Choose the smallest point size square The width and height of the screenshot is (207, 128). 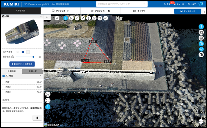tap(17, 52)
